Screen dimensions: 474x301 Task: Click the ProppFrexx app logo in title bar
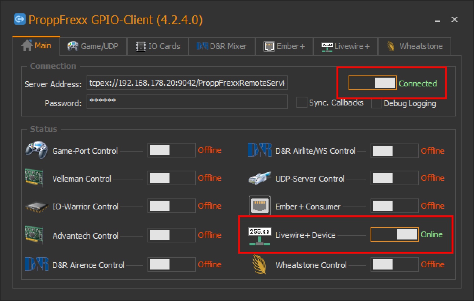point(19,19)
